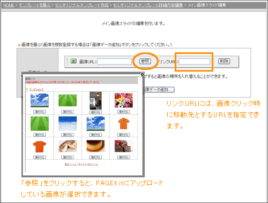Click the next page pagination link

pos(93,165)
